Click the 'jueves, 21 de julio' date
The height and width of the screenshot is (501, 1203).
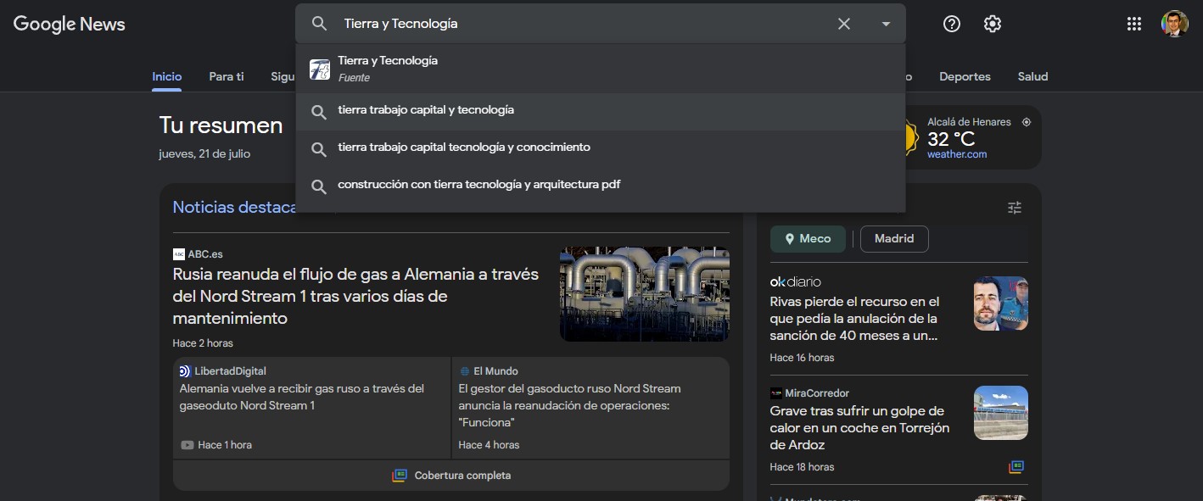tap(204, 154)
